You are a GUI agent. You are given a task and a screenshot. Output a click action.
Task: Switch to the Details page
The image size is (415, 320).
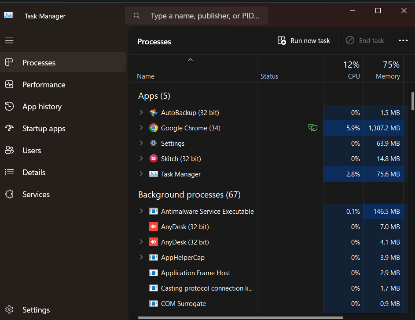click(x=63, y=172)
